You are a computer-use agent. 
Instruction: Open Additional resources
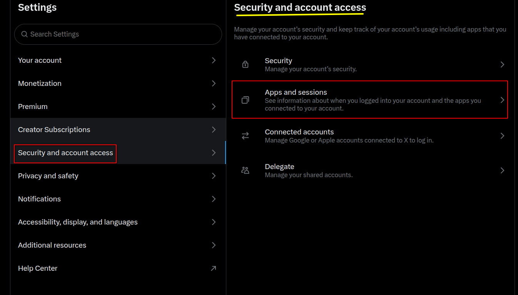coord(52,245)
